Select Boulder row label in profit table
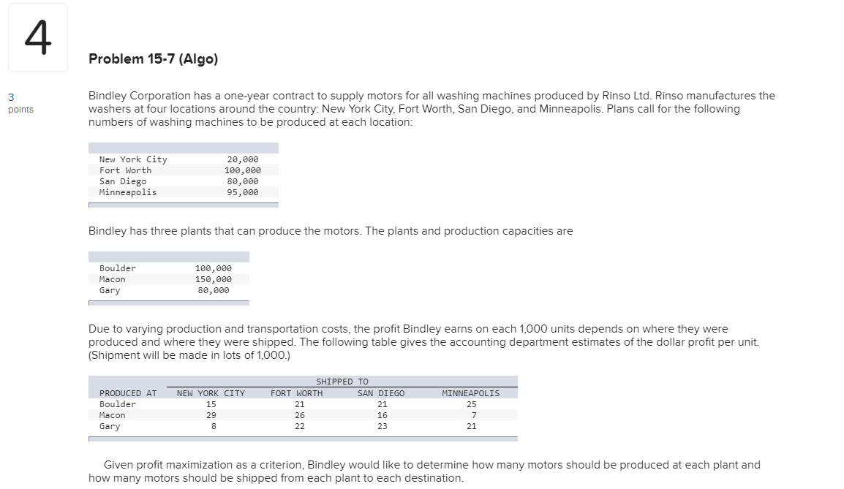This screenshot has height=489, width=844. click(x=117, y=404)
